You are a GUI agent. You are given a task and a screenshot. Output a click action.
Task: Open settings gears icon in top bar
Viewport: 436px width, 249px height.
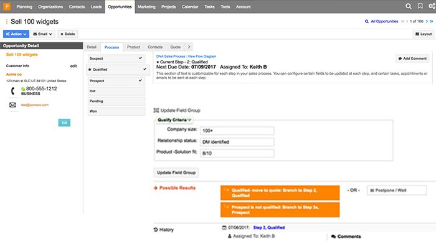pos(430,6)
